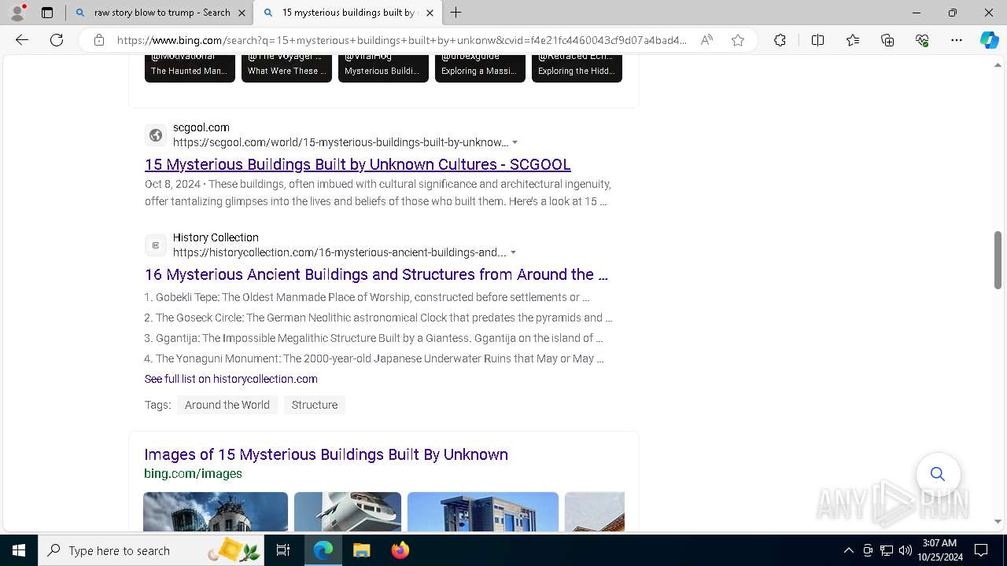Expand historycollection.com URL dropdown arrow
The height and width of the screenshot is (566, 1007).
513,252
